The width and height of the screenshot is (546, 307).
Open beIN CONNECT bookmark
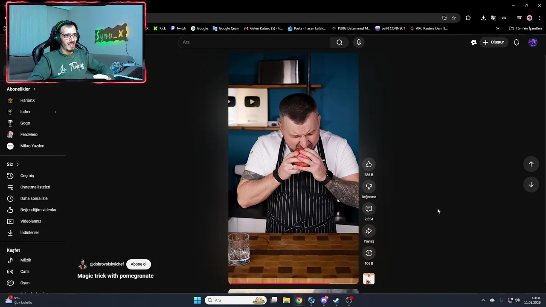coord(390,29)
